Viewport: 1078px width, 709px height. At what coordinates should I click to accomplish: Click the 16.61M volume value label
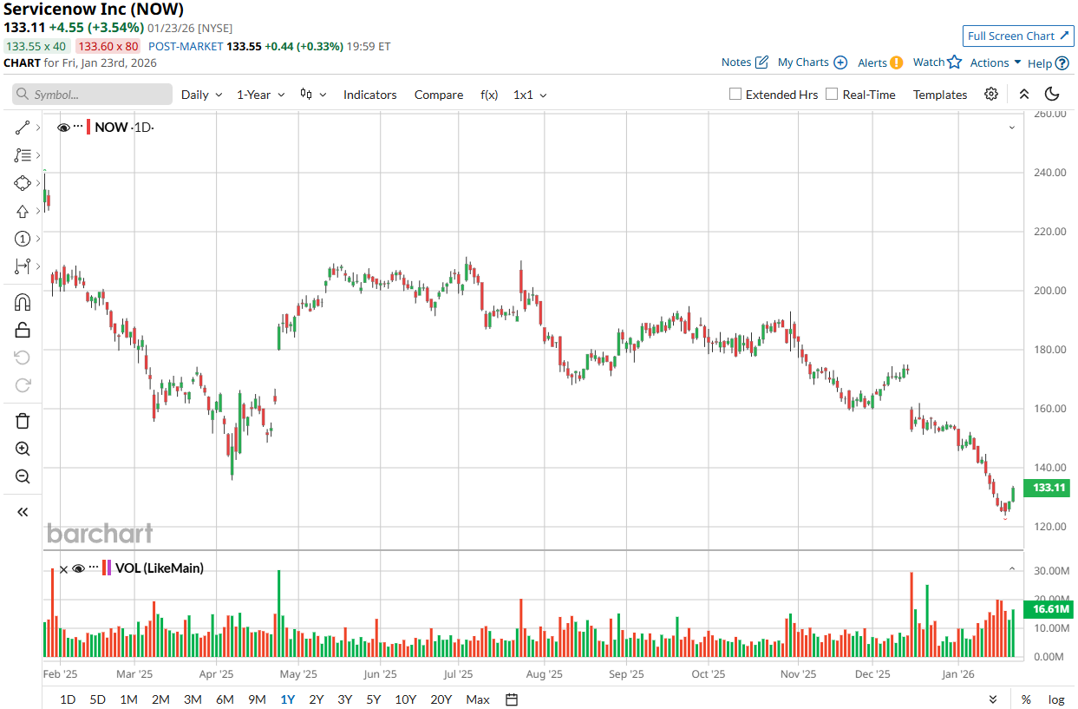coord(1049,610)
